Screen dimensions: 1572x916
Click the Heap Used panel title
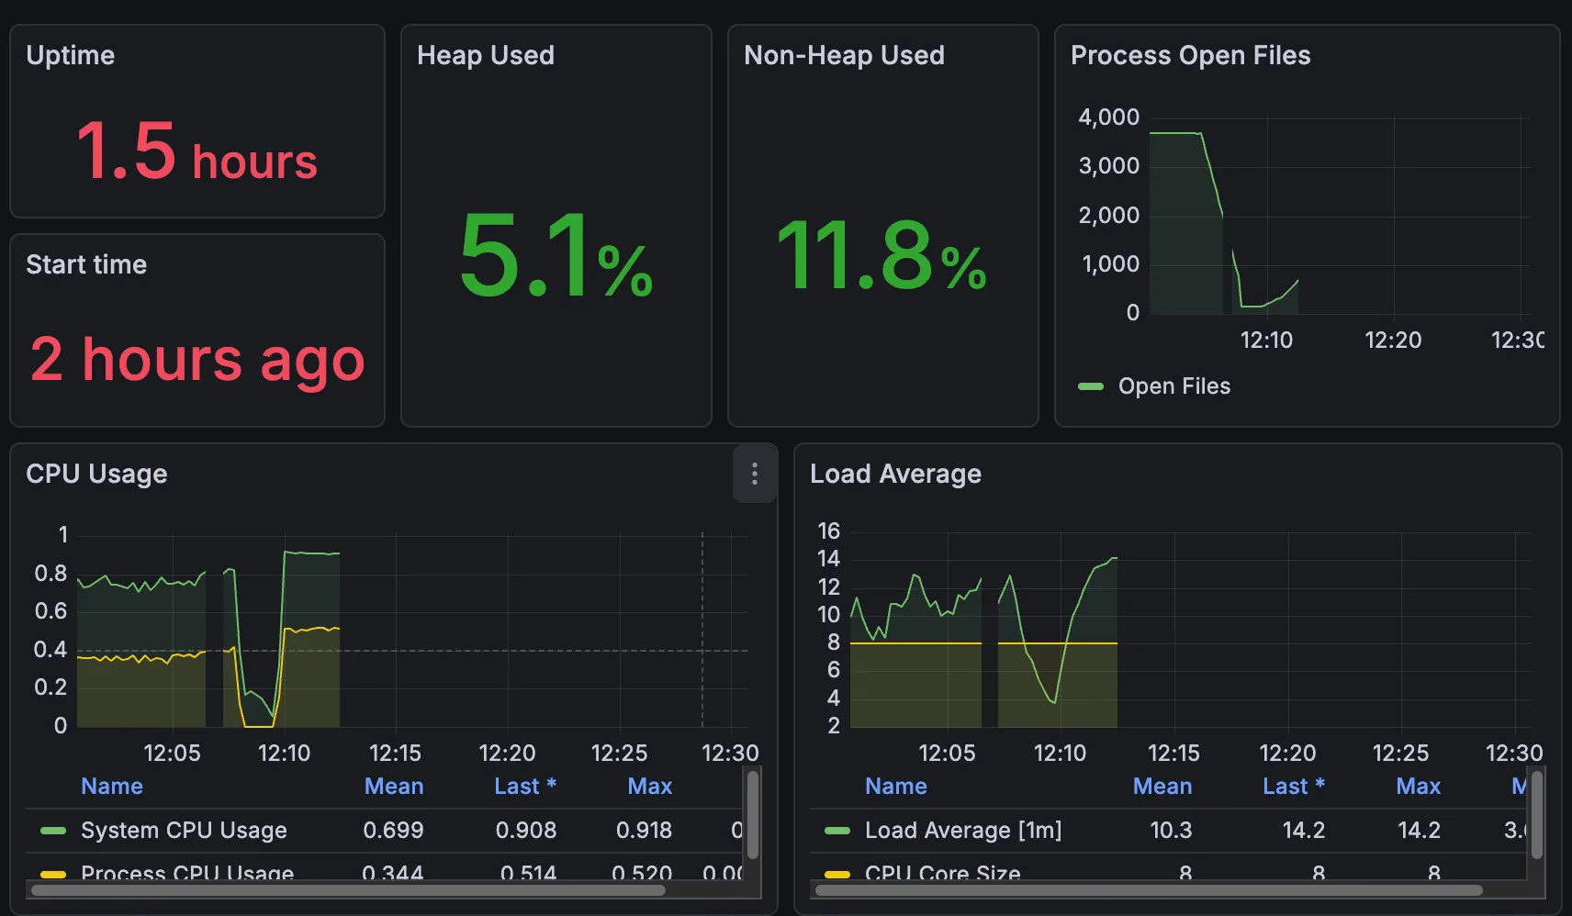click(x=485, y=55)
